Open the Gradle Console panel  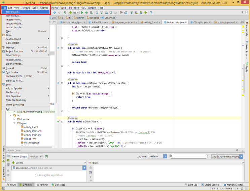pos(210,185)
